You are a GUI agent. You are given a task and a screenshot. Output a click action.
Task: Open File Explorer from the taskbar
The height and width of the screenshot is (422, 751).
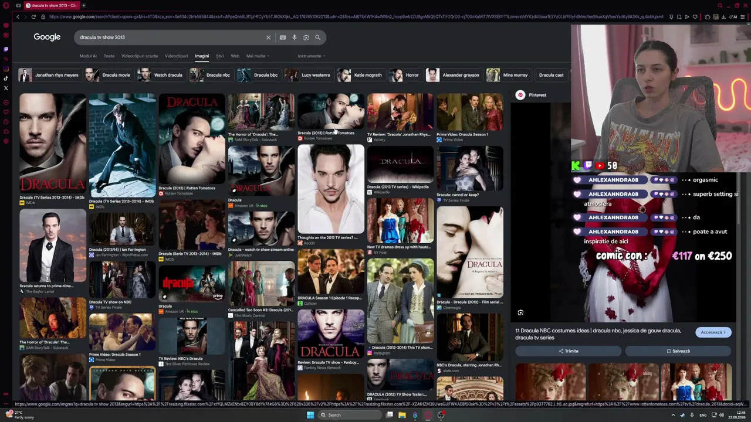coord(402,415)
